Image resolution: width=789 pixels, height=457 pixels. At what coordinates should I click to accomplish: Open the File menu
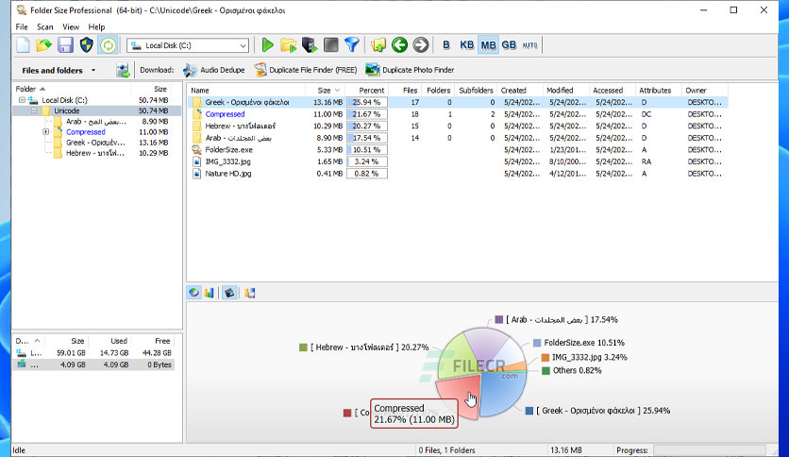(x=22, y=26)
